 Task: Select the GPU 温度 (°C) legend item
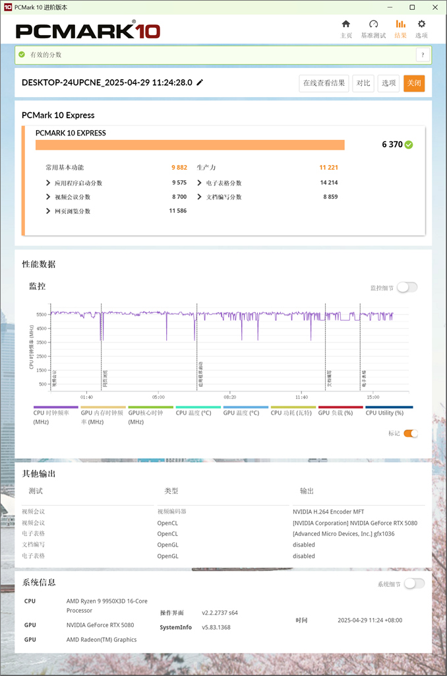245,411
